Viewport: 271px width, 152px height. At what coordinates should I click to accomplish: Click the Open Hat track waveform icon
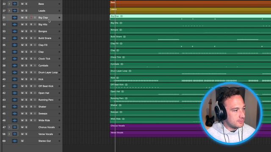coord(15,93)
